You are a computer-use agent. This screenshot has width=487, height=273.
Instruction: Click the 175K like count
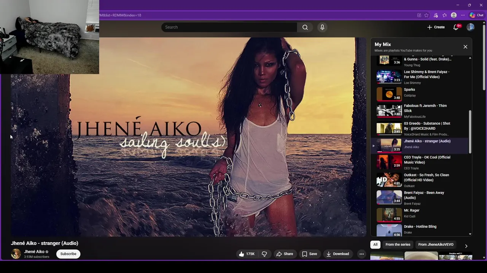(250, 254)
